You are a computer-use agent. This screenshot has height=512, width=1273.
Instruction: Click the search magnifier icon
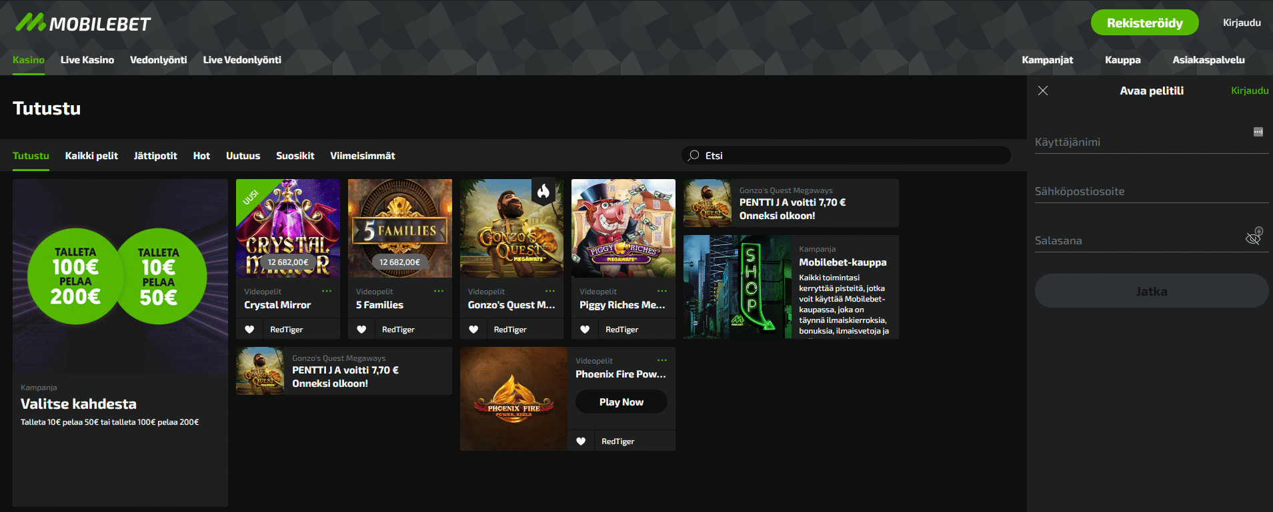click(x=694, y=155)
